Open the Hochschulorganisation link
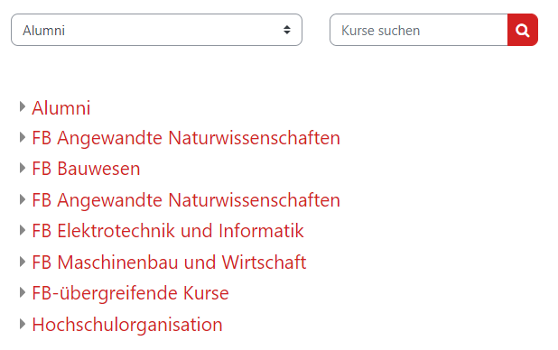The image size is (558, 350). click(x=127, y=325)
